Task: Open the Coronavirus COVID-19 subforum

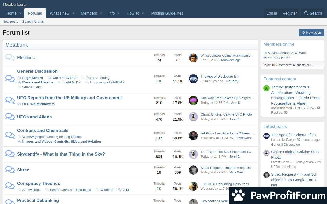Action: coord(107,82)
